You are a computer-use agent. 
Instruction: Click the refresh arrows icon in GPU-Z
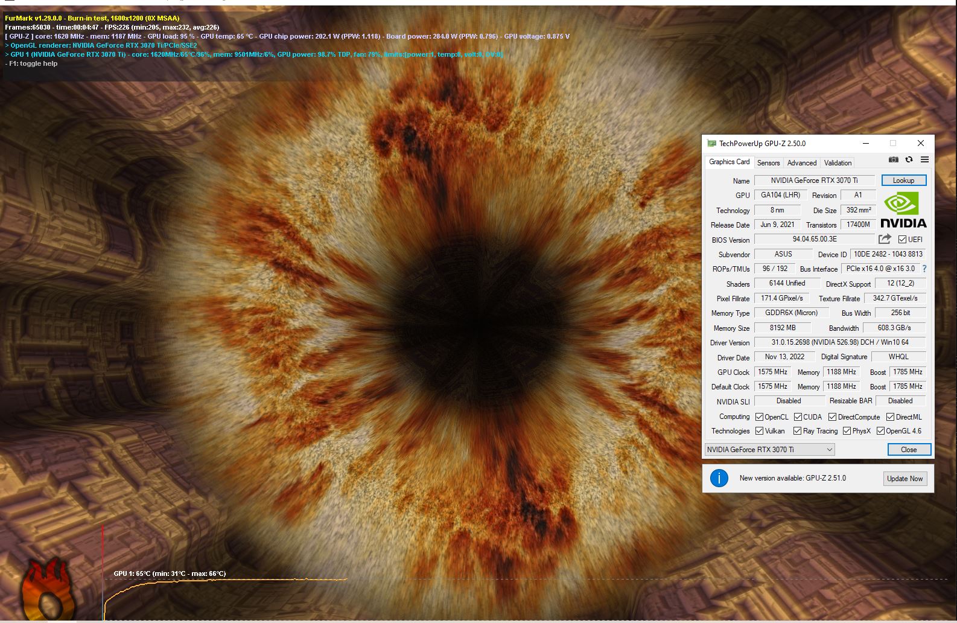pyautogui.click(x=909, y=160)
